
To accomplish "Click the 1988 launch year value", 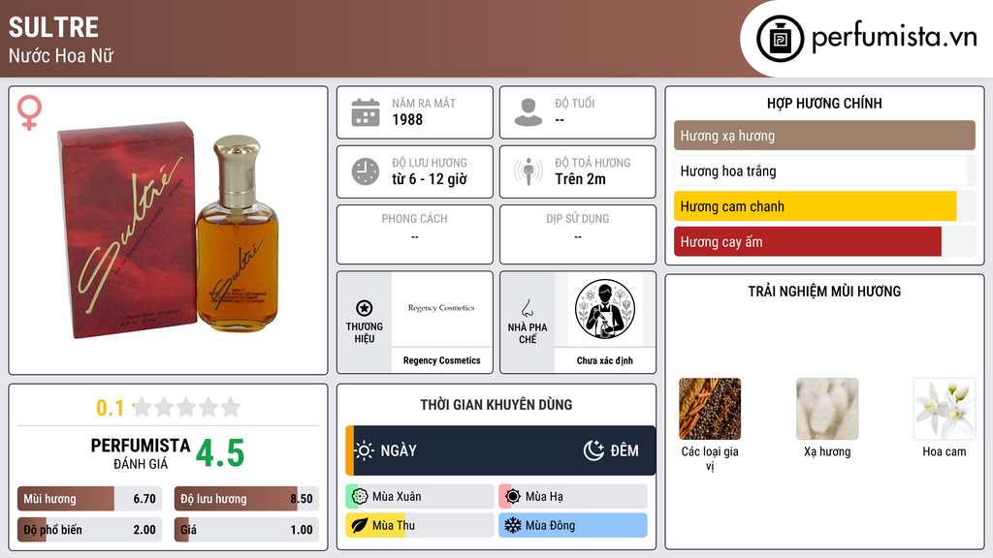I will click(x=407, y=119).
